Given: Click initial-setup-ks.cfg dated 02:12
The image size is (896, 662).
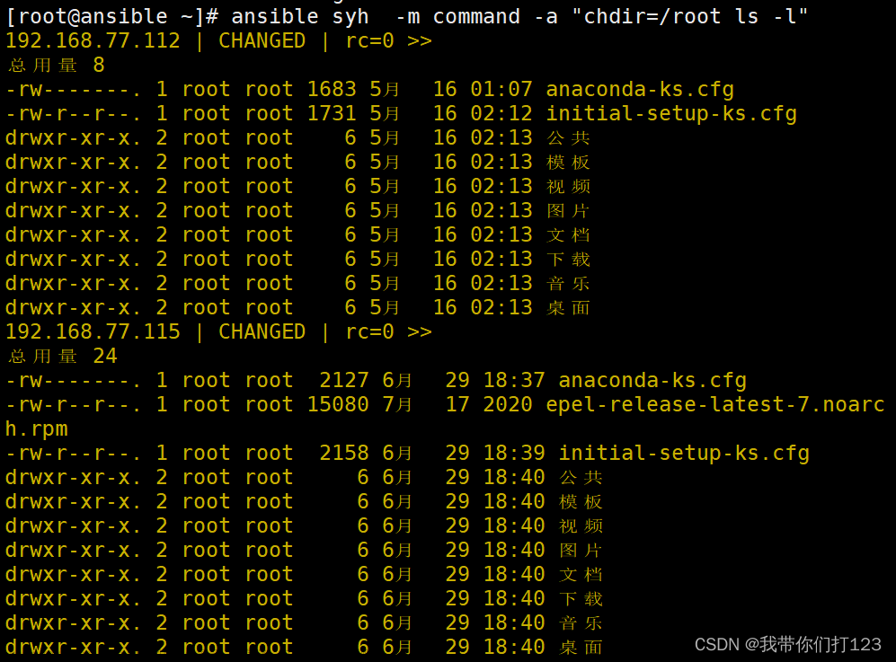Looking at the screenshot, I should pyautogui.click(x=670, y=114).
